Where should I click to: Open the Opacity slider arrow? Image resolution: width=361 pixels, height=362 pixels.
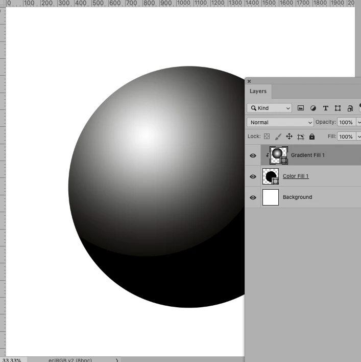click(358, 122)
